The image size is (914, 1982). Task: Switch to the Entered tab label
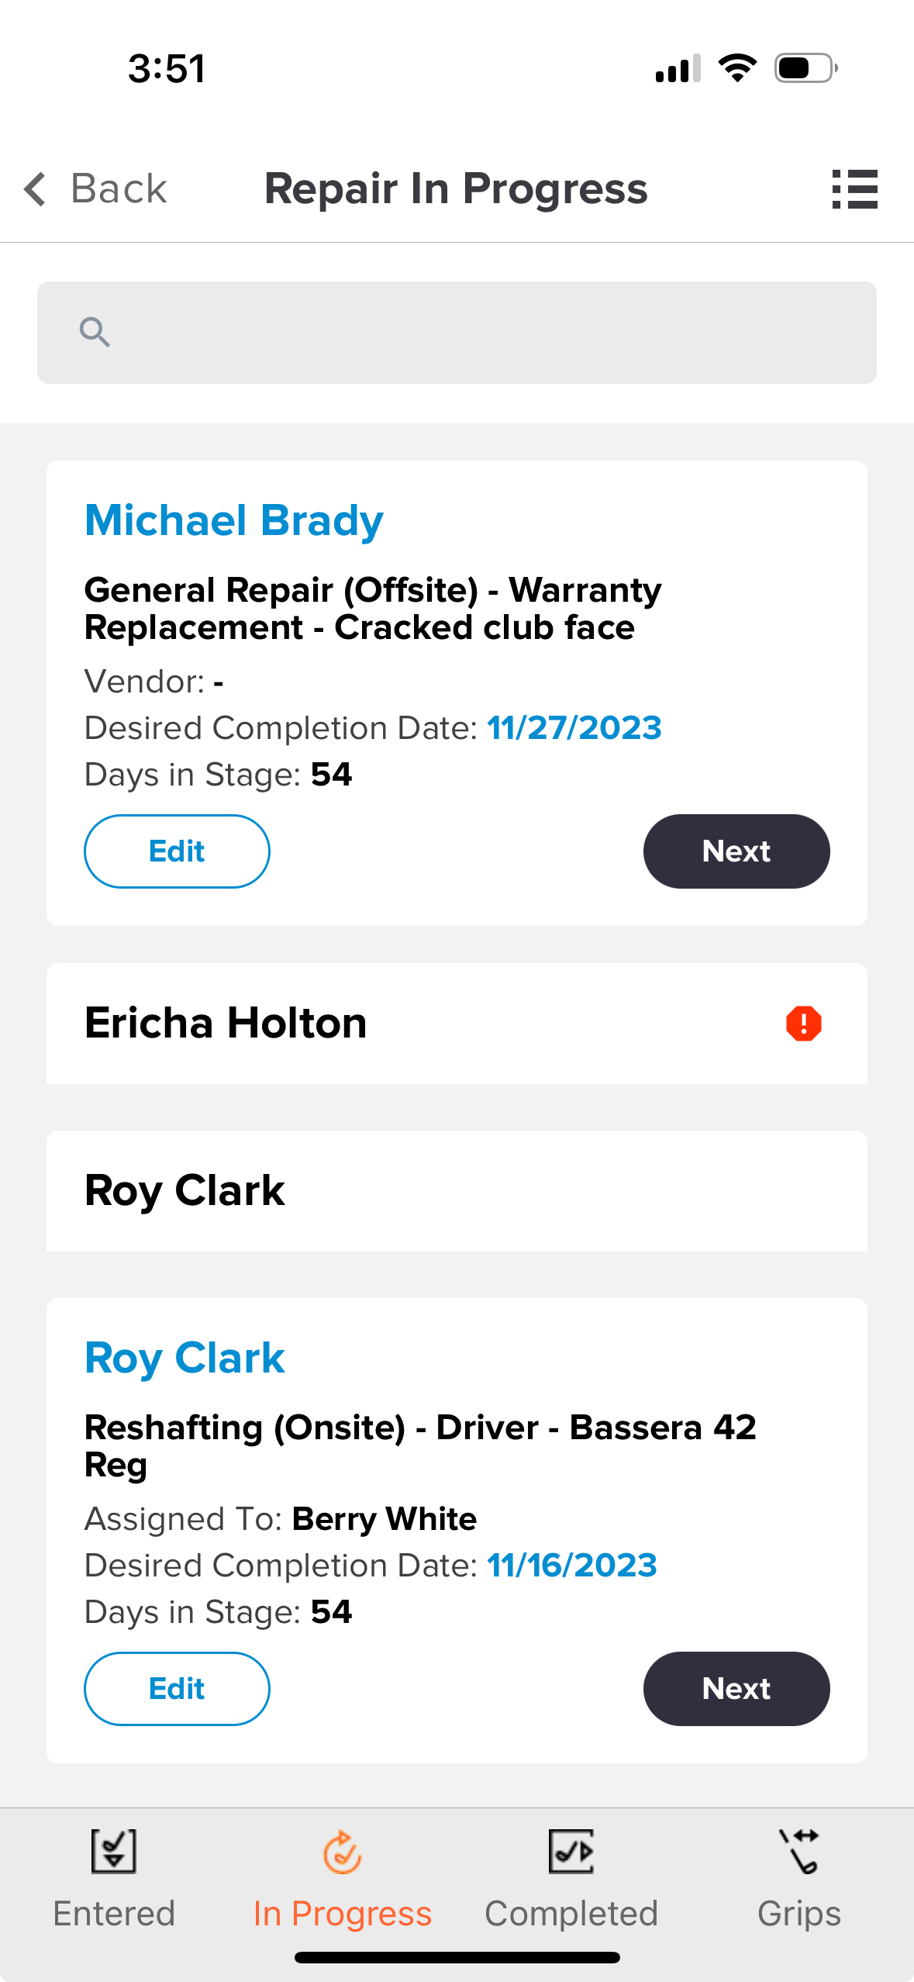114,1914
